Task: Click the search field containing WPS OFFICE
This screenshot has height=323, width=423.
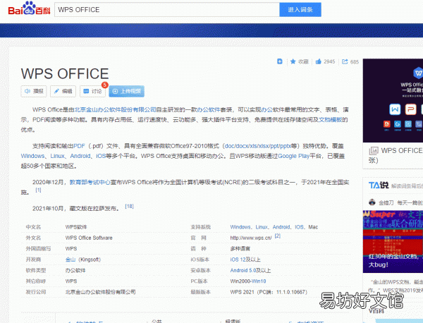Action: pos(167,10)
